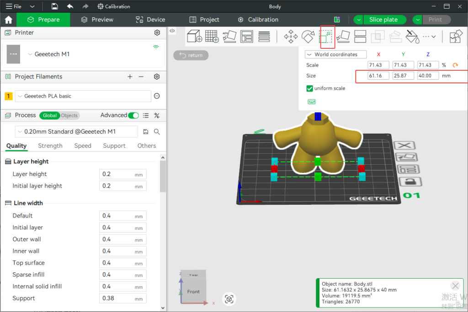The image size is (468, 312).
Task: Choose the Lay on face tool
Action: click(x=343, y=36)
